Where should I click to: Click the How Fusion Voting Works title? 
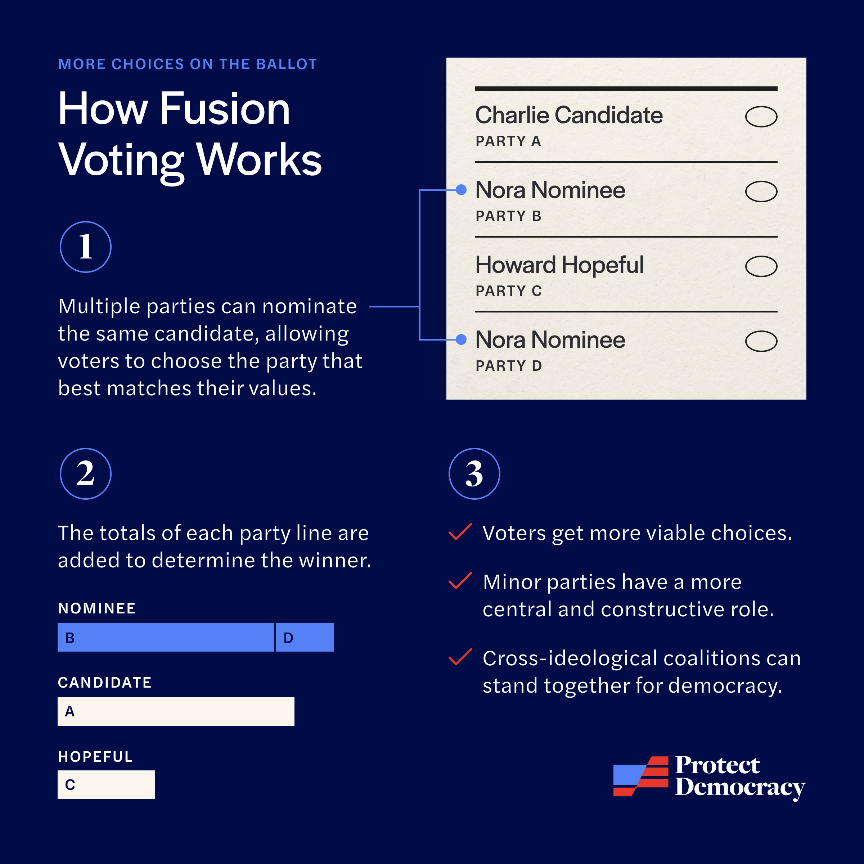coord(190,134)
